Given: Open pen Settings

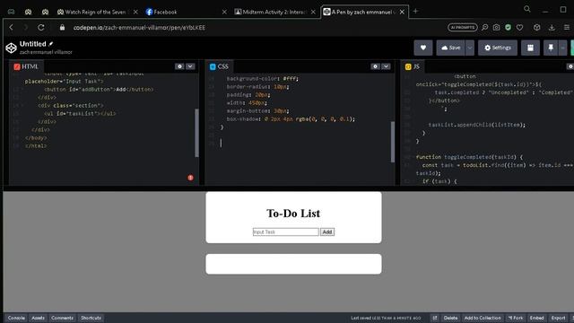Looking at the screenshot, I should pos(498,48).
